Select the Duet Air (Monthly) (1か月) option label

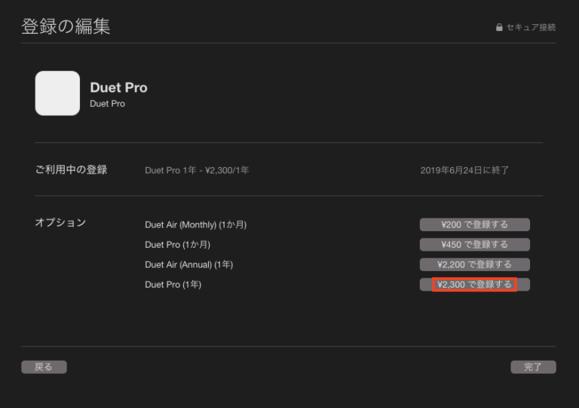coord(196,225)
